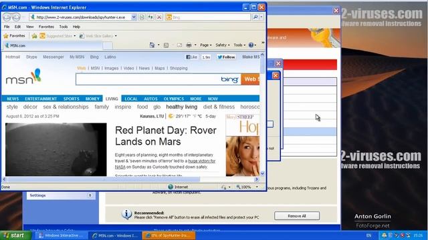Click the red Stop loading icon
The width and height of the screenshot is (428, 240).
(x=159, y=17)
